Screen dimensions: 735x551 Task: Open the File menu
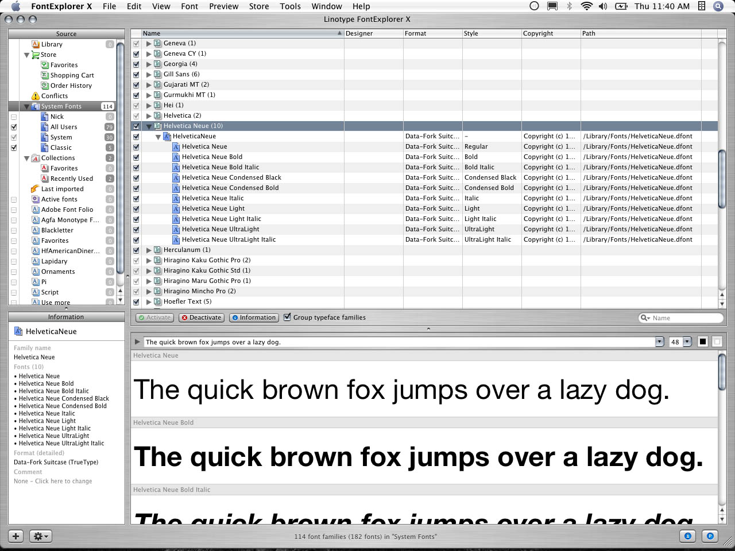(109, 6)
